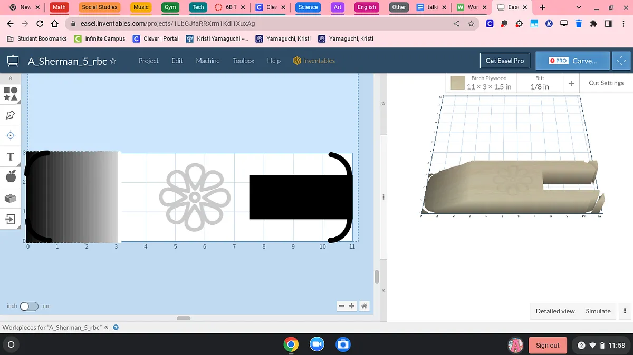633x355 pixels.
Task: Zoom in on the canvas with plus
Action: [352, 306]
